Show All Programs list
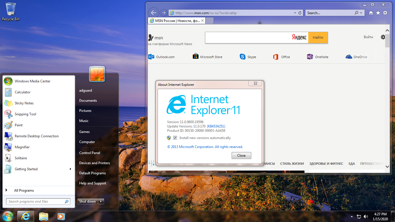This screenshot has width=395, height=222. coord(39,190)
